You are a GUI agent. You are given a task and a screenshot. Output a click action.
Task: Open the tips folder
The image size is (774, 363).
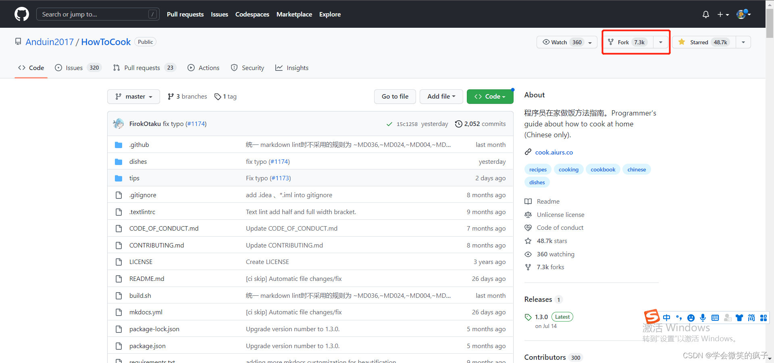[134, 178]
